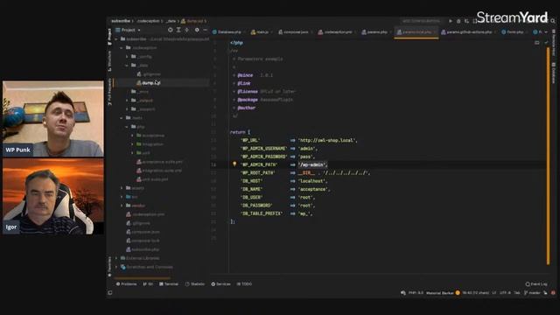Open codeception.yml in project root
This screenshot has height=315, width=560.
tap(145, 214)
